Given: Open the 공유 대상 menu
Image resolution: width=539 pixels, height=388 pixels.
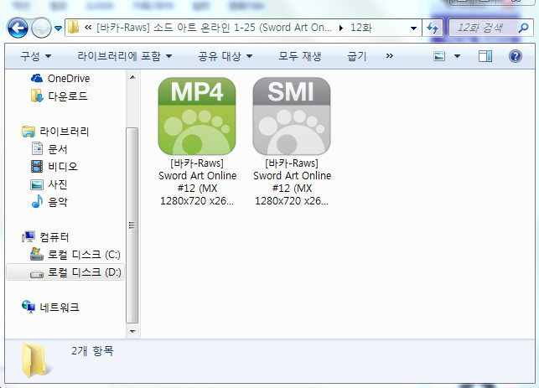Looking at the screenshot, I should coord(225,56).
